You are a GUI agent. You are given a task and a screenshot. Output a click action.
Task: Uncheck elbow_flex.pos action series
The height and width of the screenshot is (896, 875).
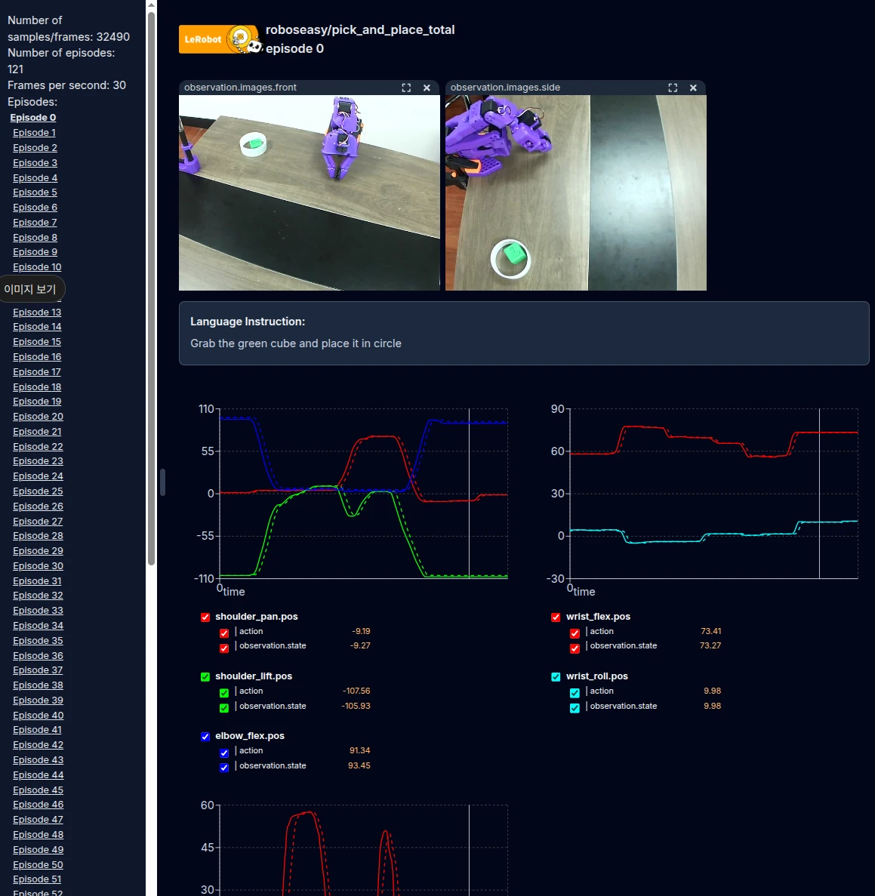(224, 753)
